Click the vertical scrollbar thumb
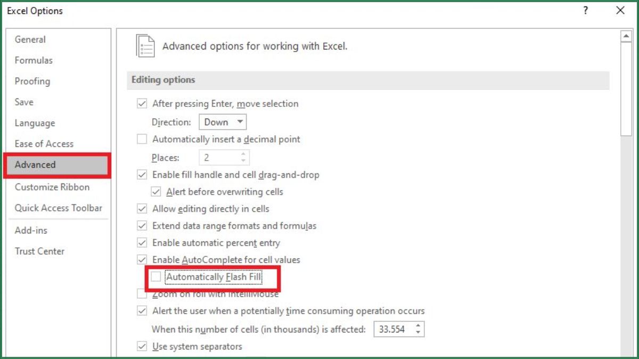Viewport: 639px width, 359px height. point(626,89)
